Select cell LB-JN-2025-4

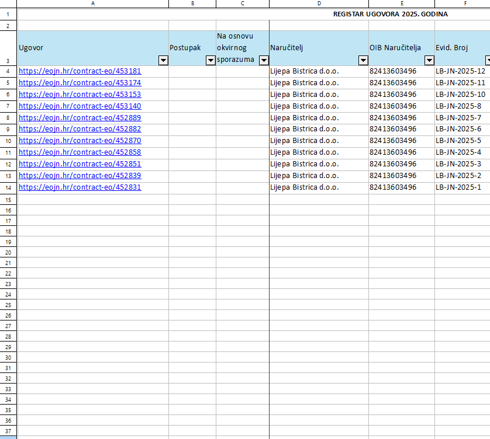coord(463,152)
